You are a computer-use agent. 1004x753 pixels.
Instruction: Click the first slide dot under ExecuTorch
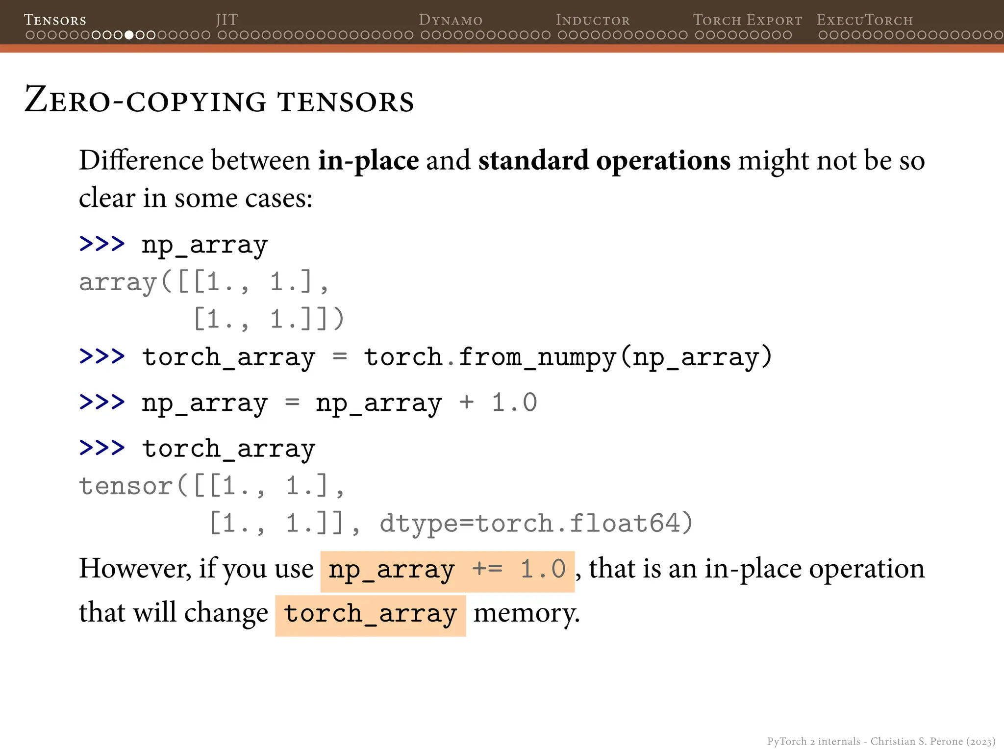click(823, 35)
